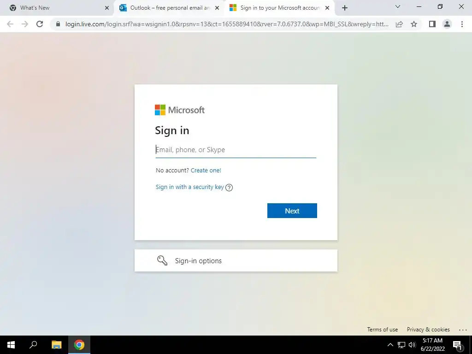Restore down the Chrome window
The height and width of the screenshot is (354, 472).
440,6
